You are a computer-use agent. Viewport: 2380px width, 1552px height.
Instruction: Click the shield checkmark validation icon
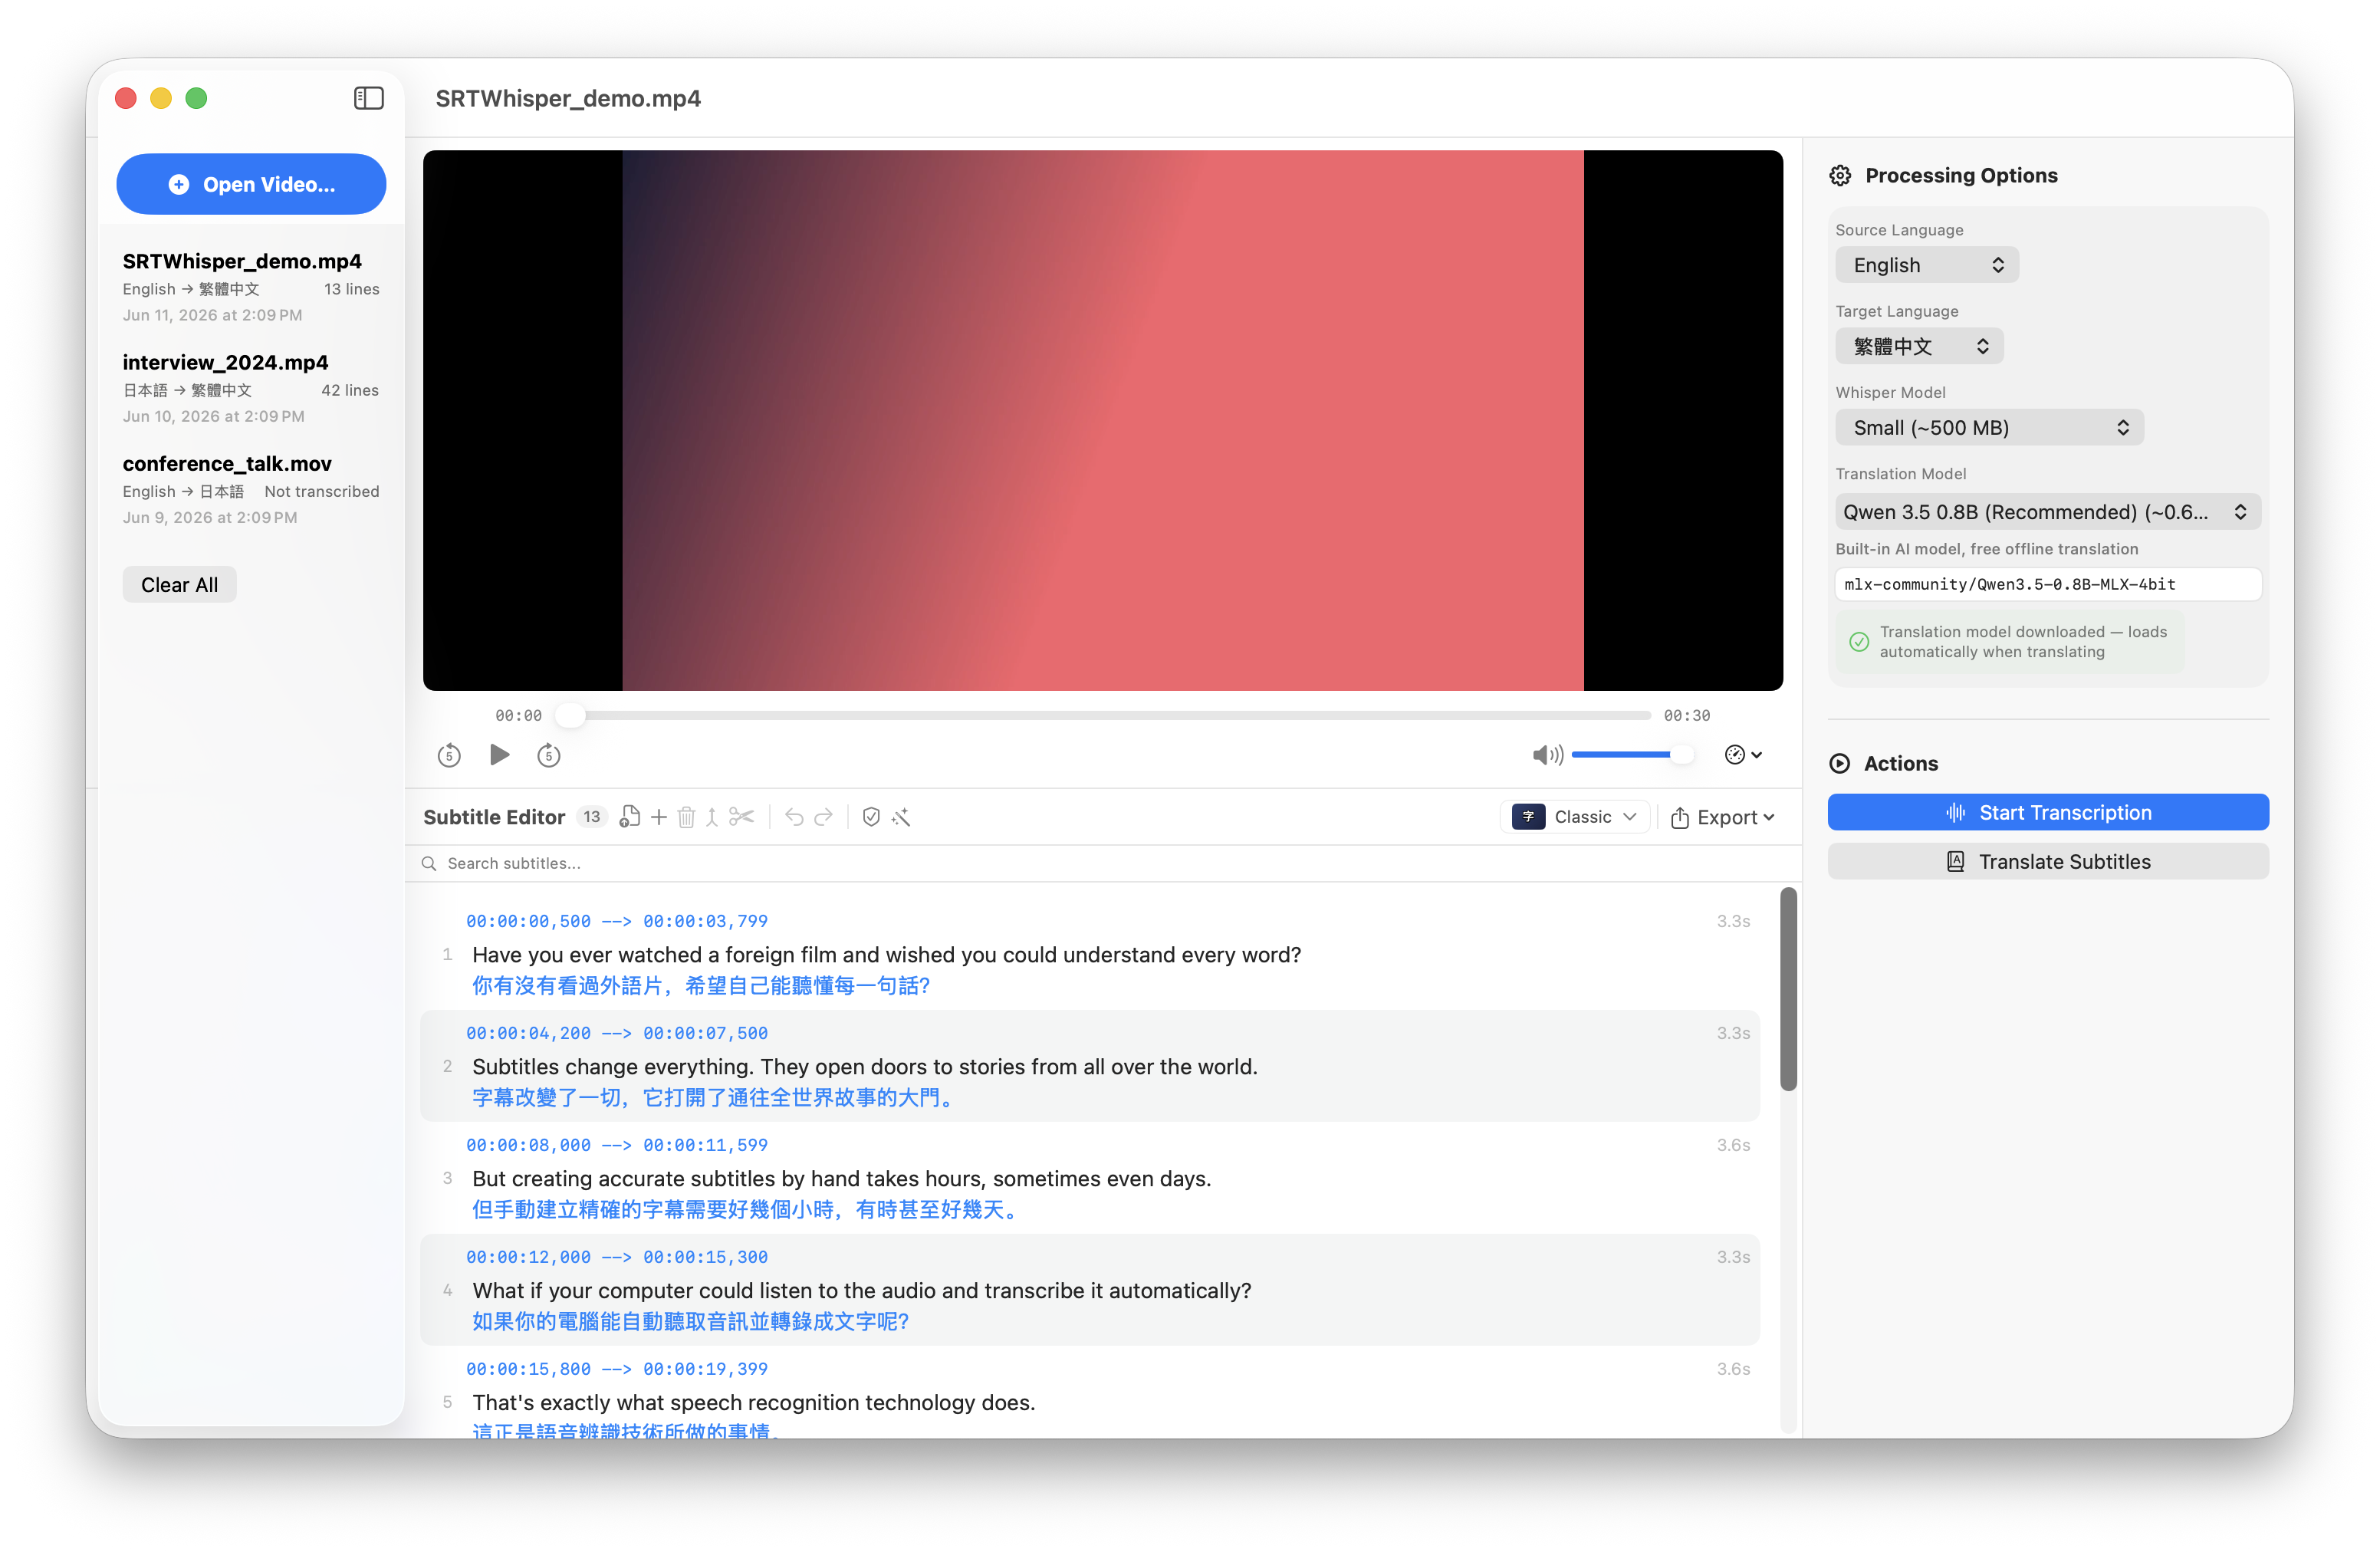point(871,817)
